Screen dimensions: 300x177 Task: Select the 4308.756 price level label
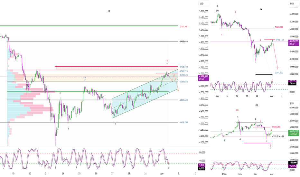(183, 123)
